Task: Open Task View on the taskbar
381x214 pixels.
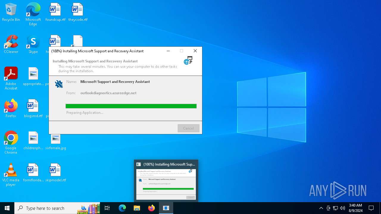Action: [x=107, y=208]
